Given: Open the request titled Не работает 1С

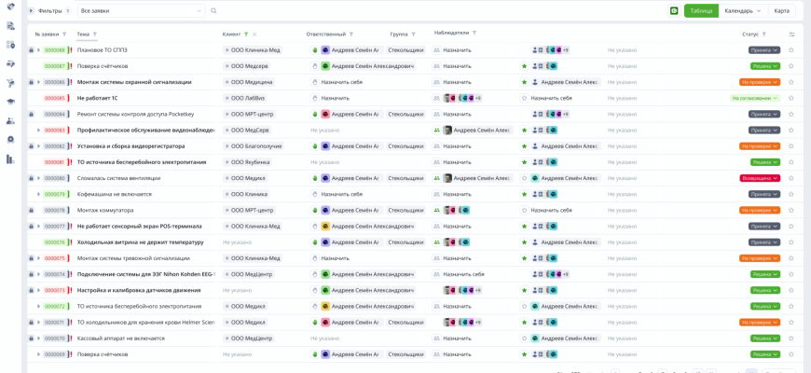Looking at the screenshot, I should [x=97, y=98].
